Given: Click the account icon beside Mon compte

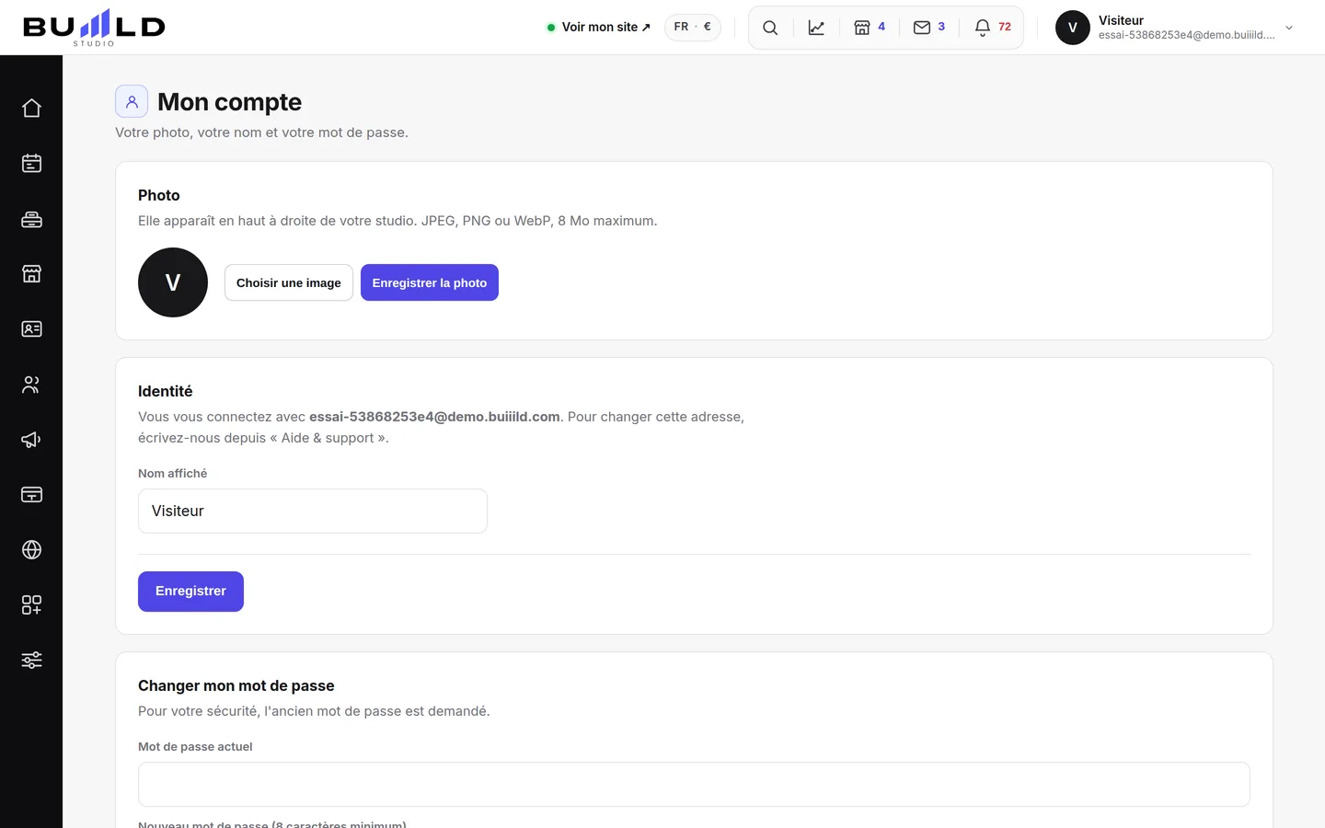Looking at the screenshot, I should [x=132, y=101].
